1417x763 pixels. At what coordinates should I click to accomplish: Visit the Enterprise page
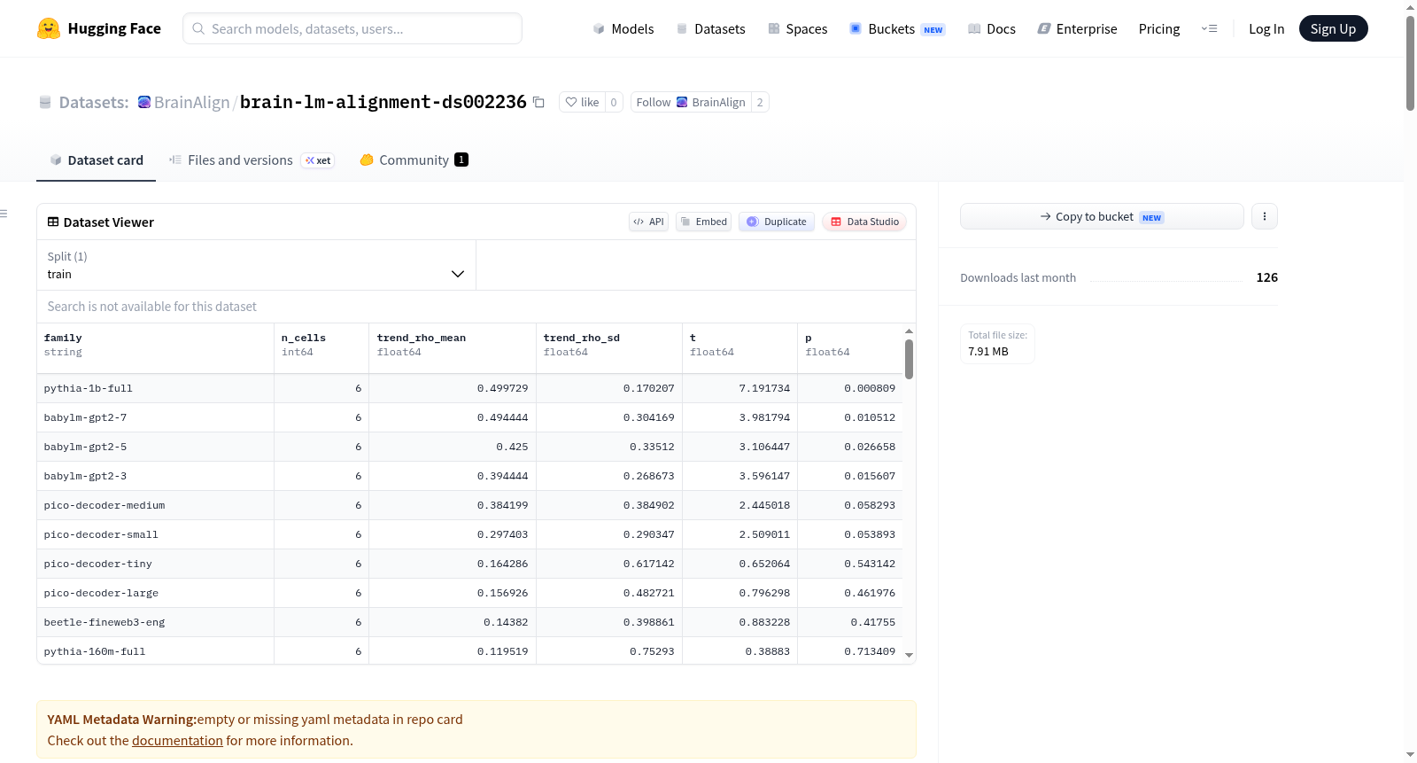pos(1077,28)
